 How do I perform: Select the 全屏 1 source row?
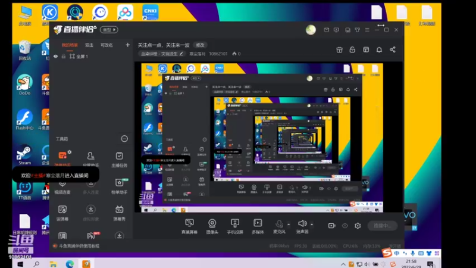click(x=91, y=56)
